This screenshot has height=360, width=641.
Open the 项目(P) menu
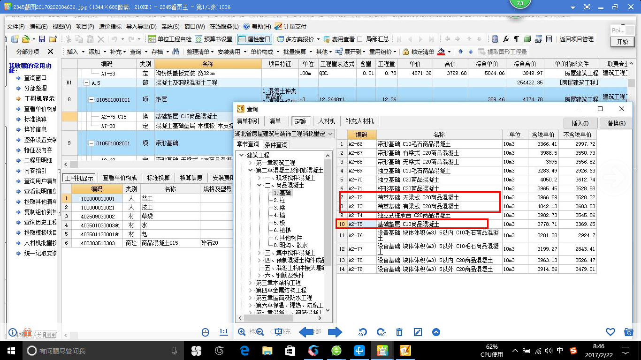pos(85,27)
